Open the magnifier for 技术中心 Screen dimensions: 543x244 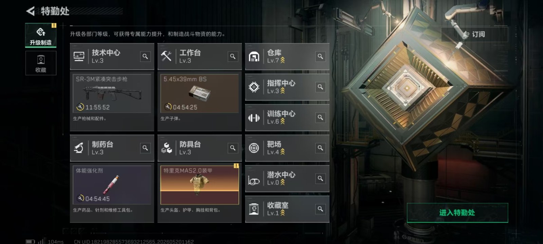tap(145, 56)
